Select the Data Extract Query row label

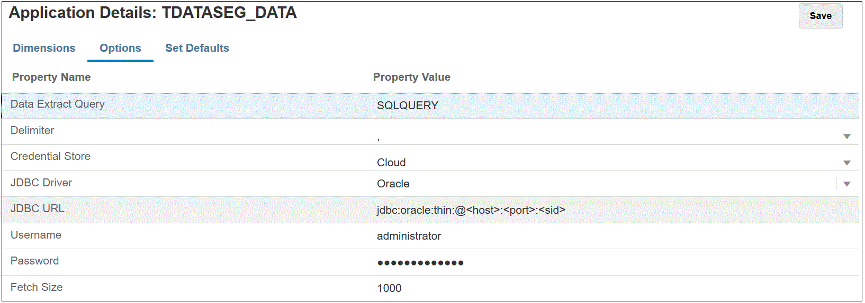(x=58, y=104)
